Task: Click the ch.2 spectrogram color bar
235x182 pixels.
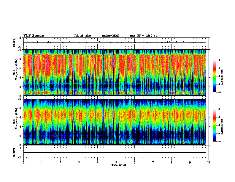Action: coord(215,125)
